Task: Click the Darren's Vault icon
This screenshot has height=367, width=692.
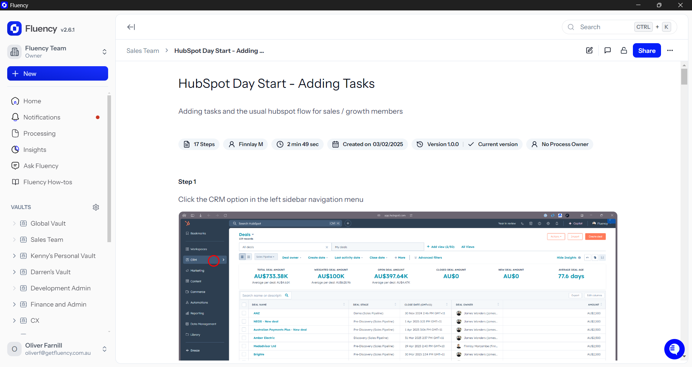Action: click(x=23, y=272)
